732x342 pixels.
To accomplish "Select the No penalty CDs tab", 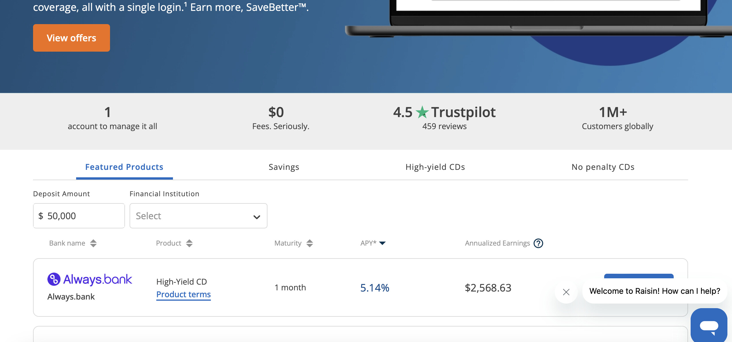I will [x=603, y=167].
